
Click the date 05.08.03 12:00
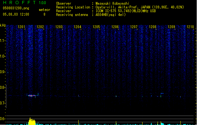click(16, 14)
